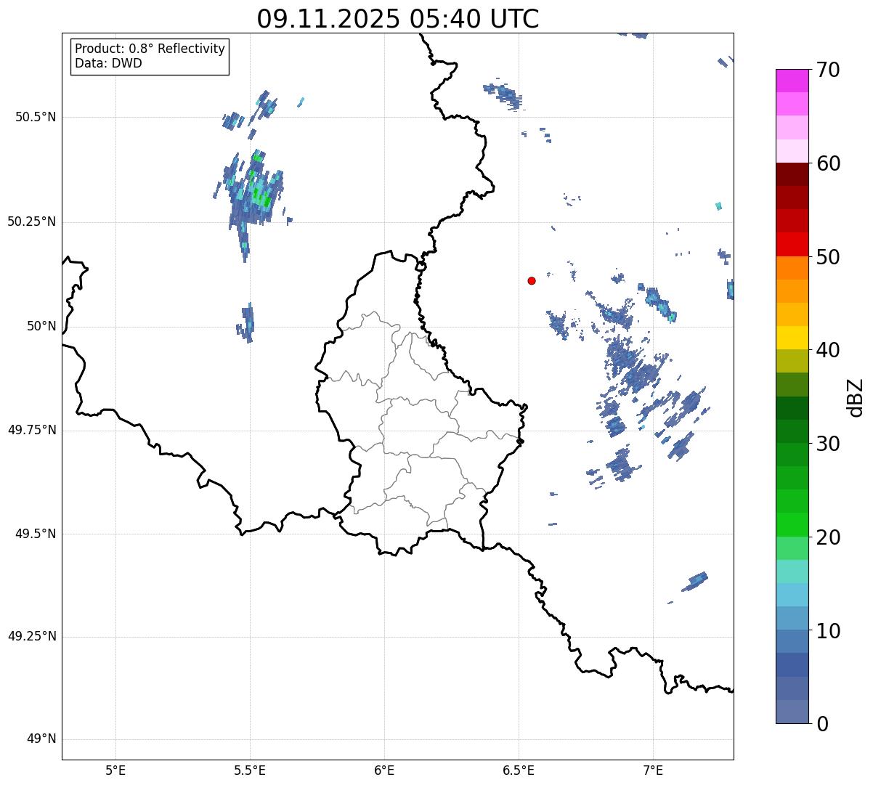Pick the orange swatch just below 50 dBZ

[792, 268]
